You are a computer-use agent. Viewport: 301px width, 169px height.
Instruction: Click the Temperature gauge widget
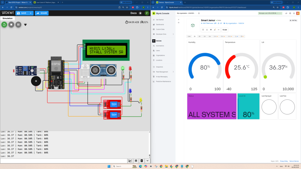click(242, 66)
